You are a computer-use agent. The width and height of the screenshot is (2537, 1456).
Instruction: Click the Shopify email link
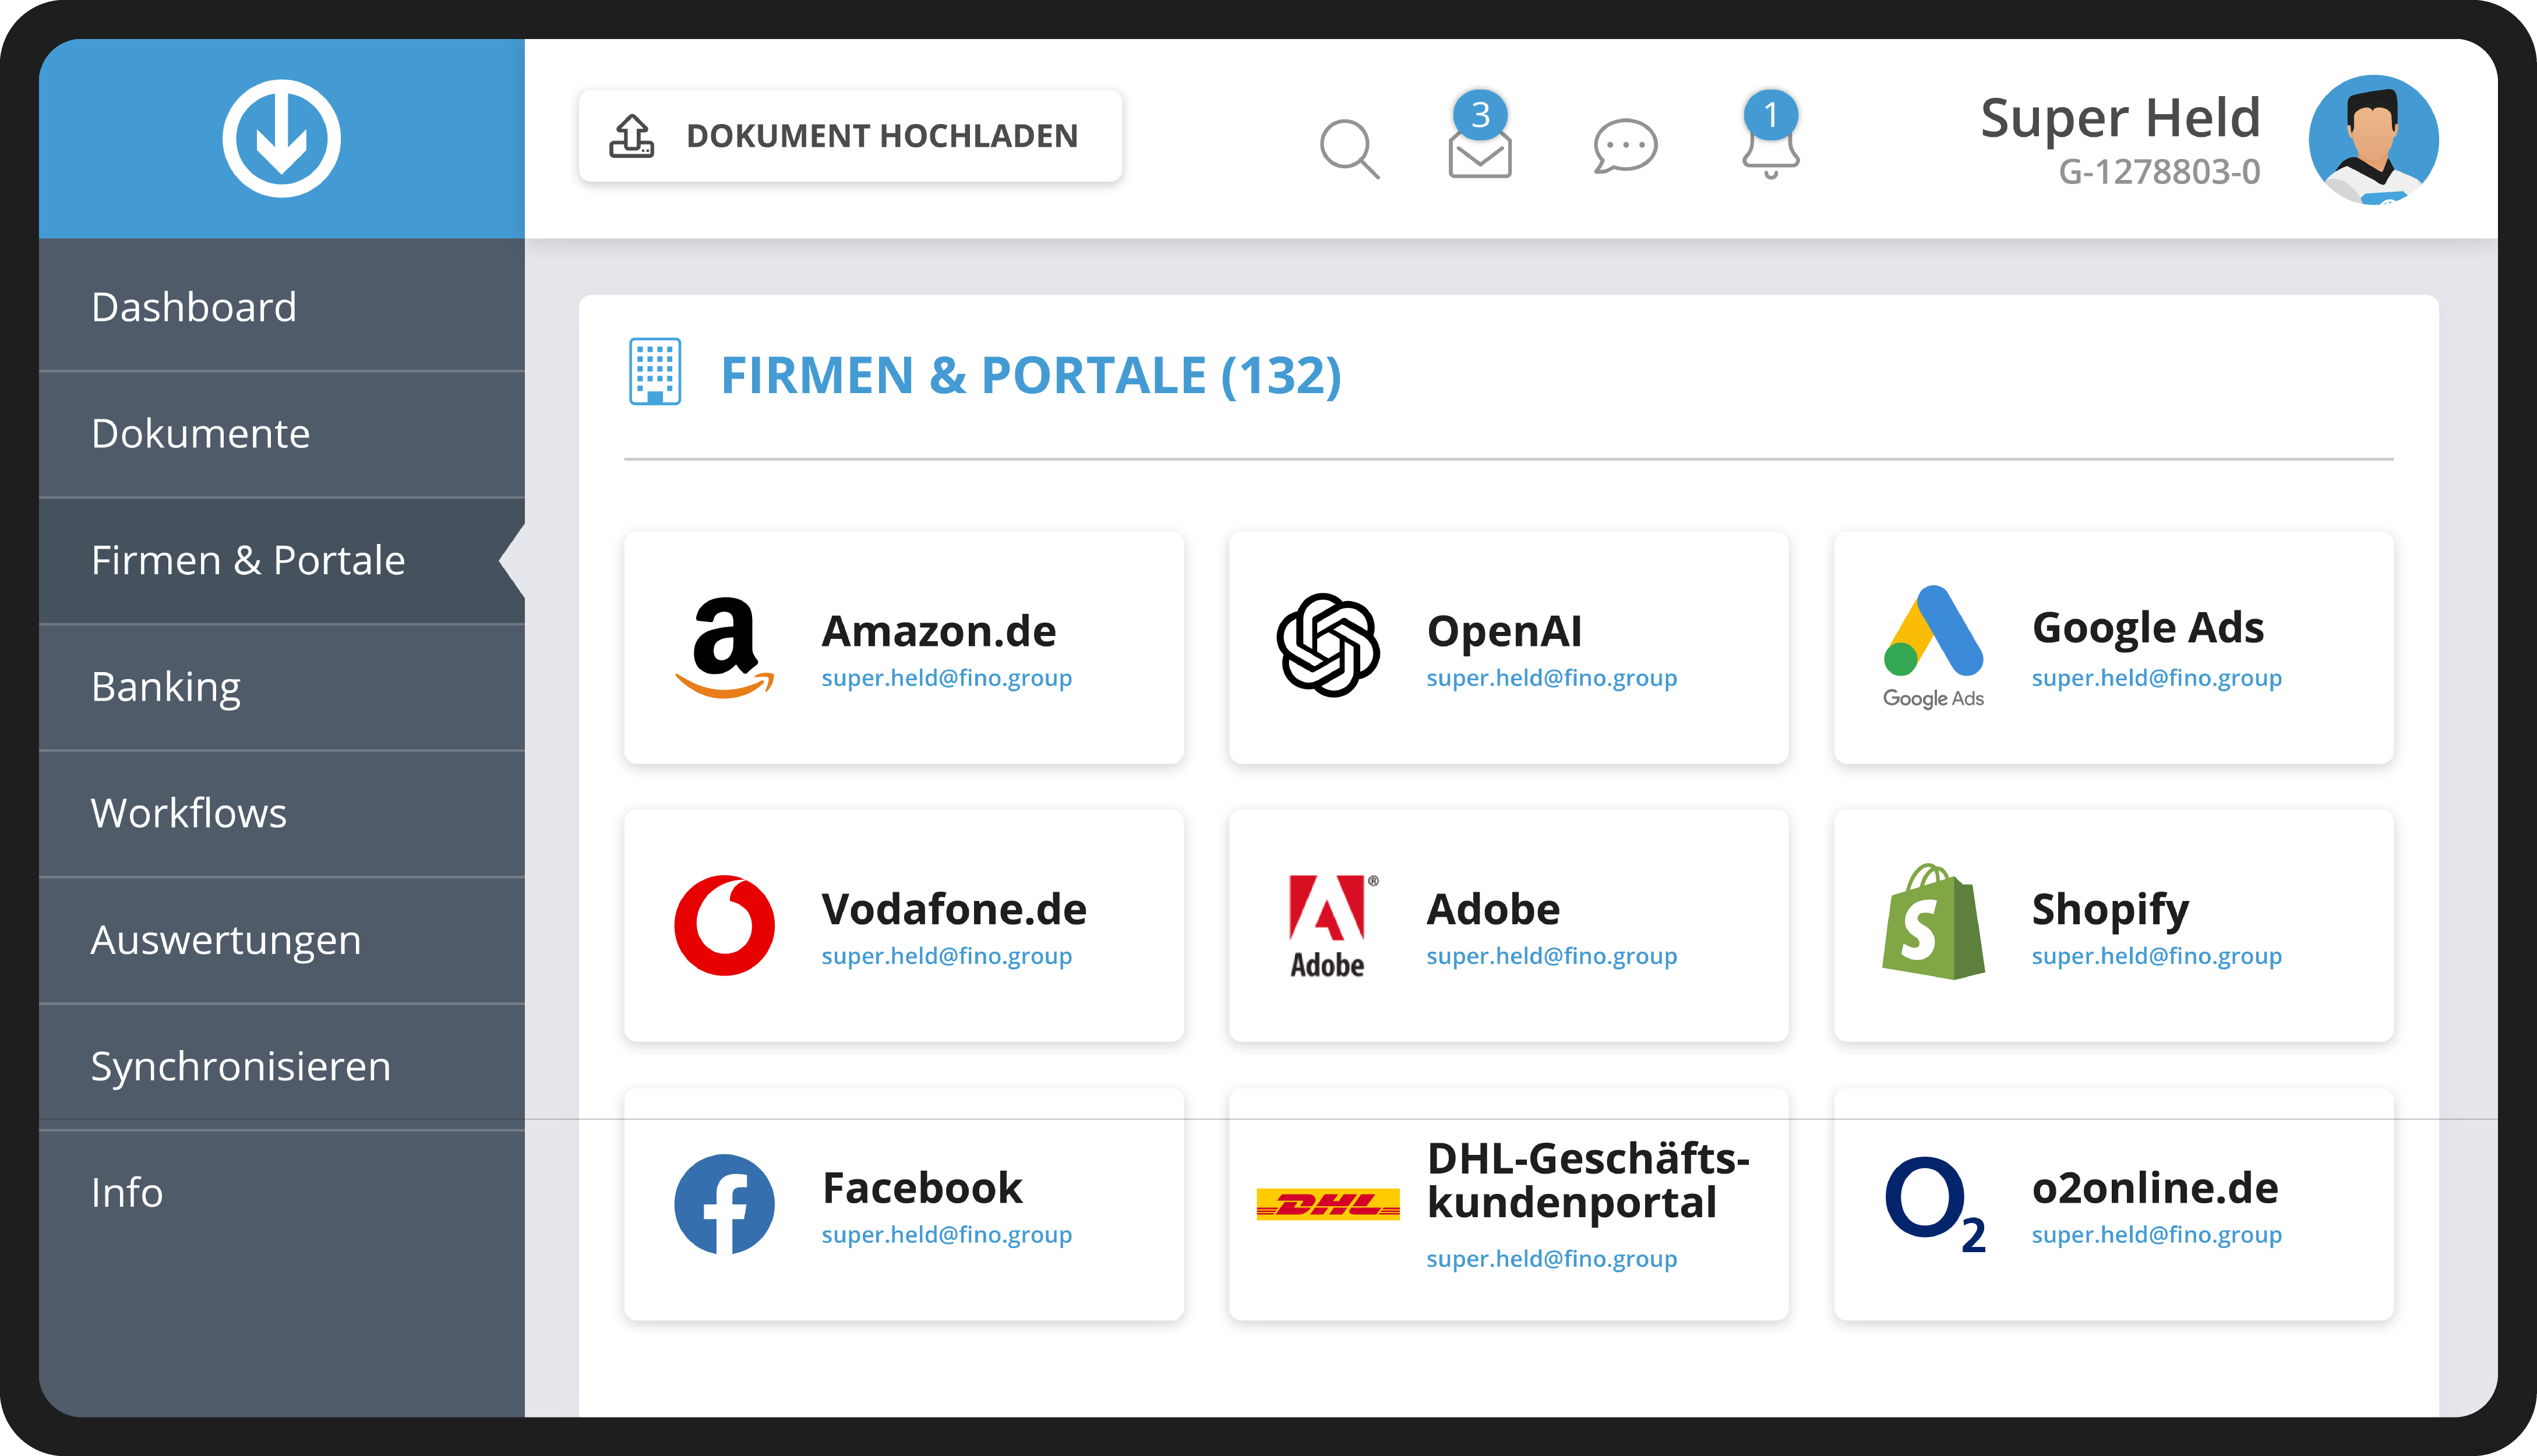(2156, 956)
